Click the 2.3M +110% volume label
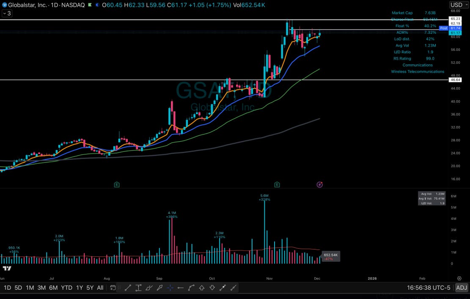The height and width of the screenshot is (299, 470). [x=220, y=235]
